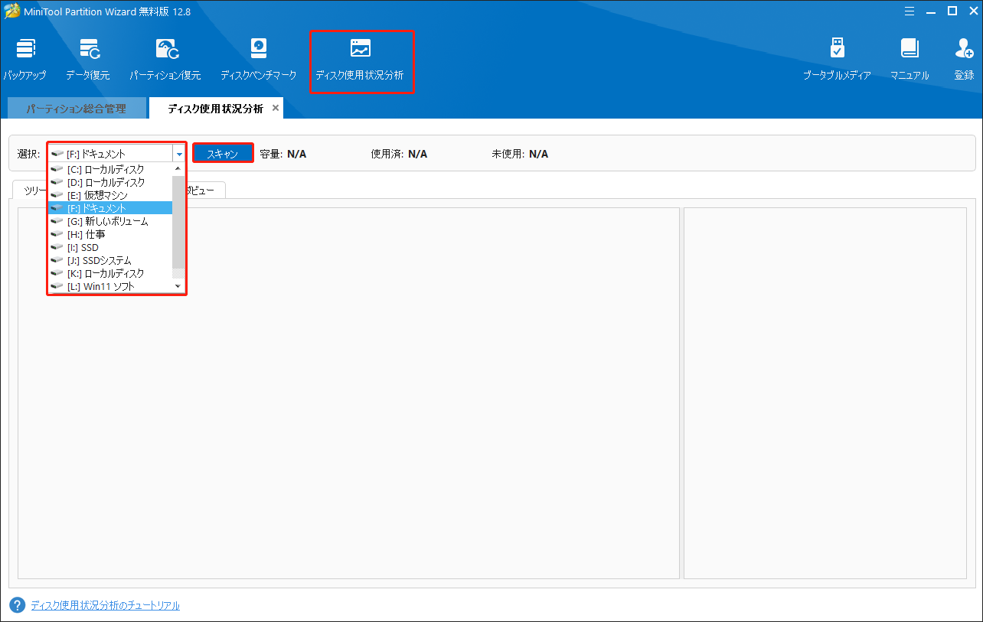The image size is (983, 622).
Task: Start ディスクベンチマーク disk benchmark
Action: [258, 60]
